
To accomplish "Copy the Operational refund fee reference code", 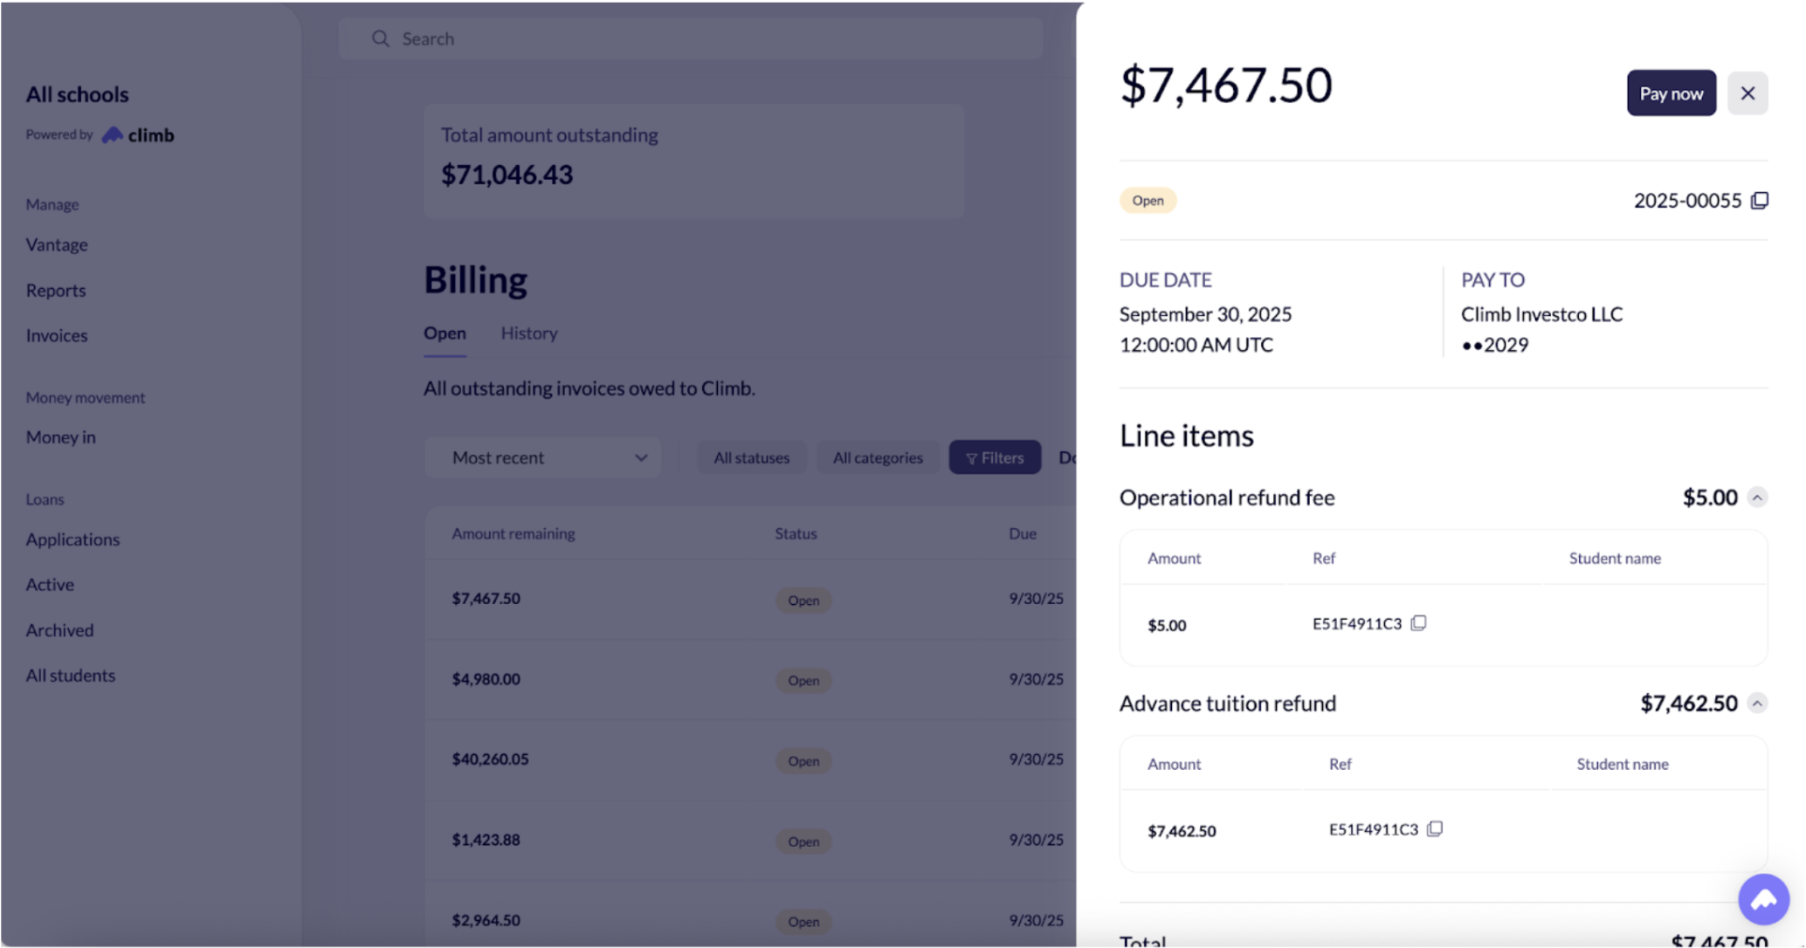I will point(1419,623).
